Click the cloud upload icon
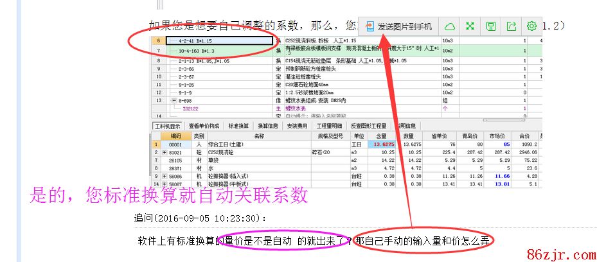The width and height of the screenshot is (597, 262). point(450,26)
